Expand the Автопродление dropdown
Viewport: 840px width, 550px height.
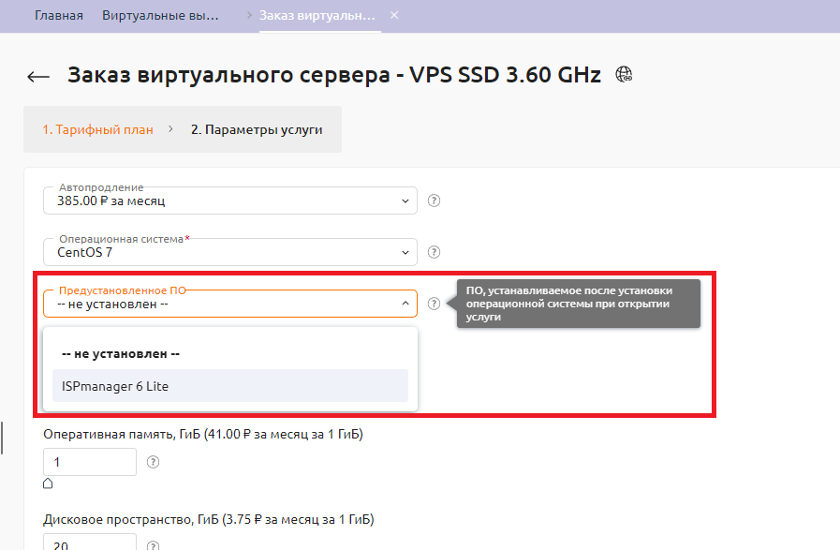(230, 201)
